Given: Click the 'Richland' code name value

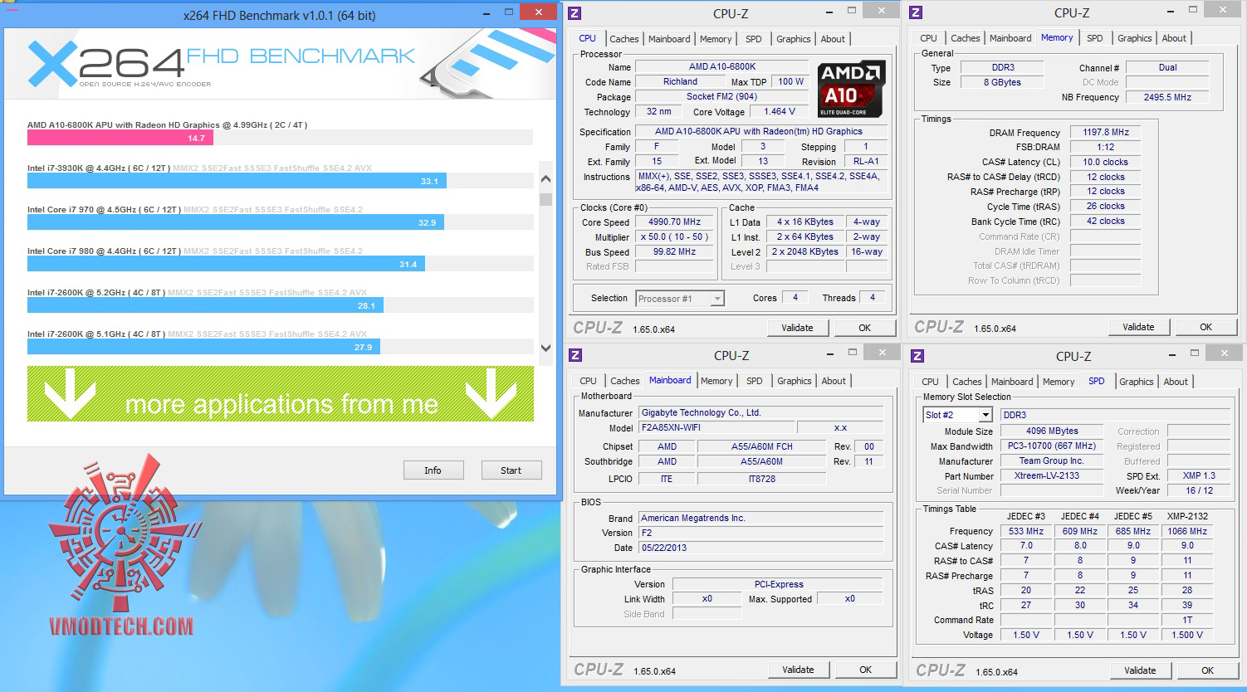Looking at the screenshot, I should point(680,81).
